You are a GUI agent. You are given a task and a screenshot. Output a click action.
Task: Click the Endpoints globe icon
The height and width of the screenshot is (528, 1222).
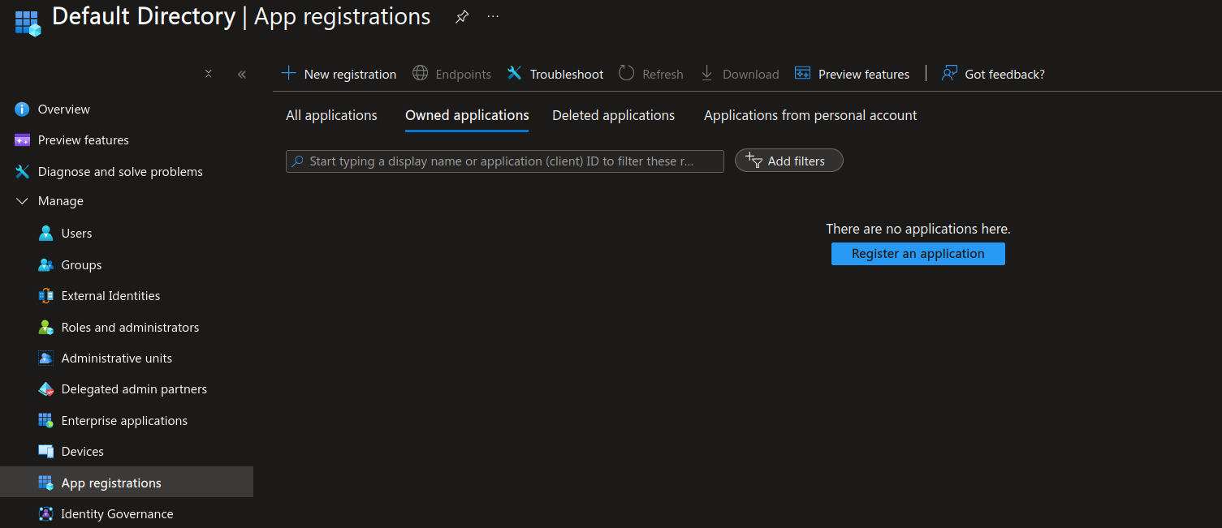420,74
